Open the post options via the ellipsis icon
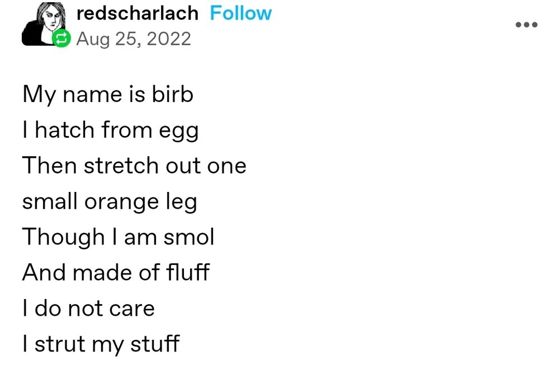The image size is (559, 371). point(526,25)
